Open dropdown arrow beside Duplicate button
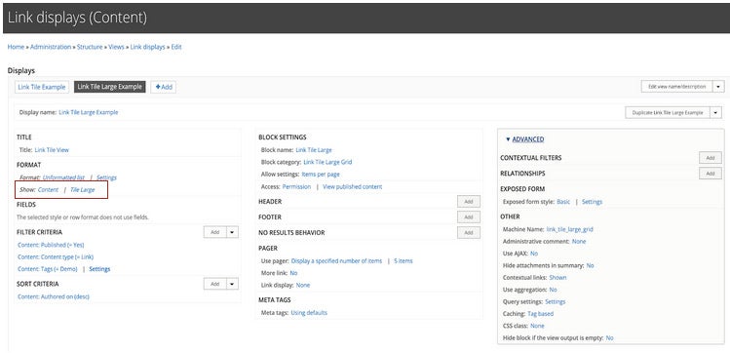 [716, 113]
